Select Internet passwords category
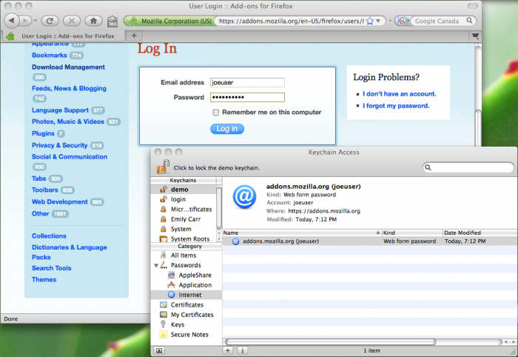Viewport: 518px width, 357px height. pyautogui.click(x=186, y=295)
